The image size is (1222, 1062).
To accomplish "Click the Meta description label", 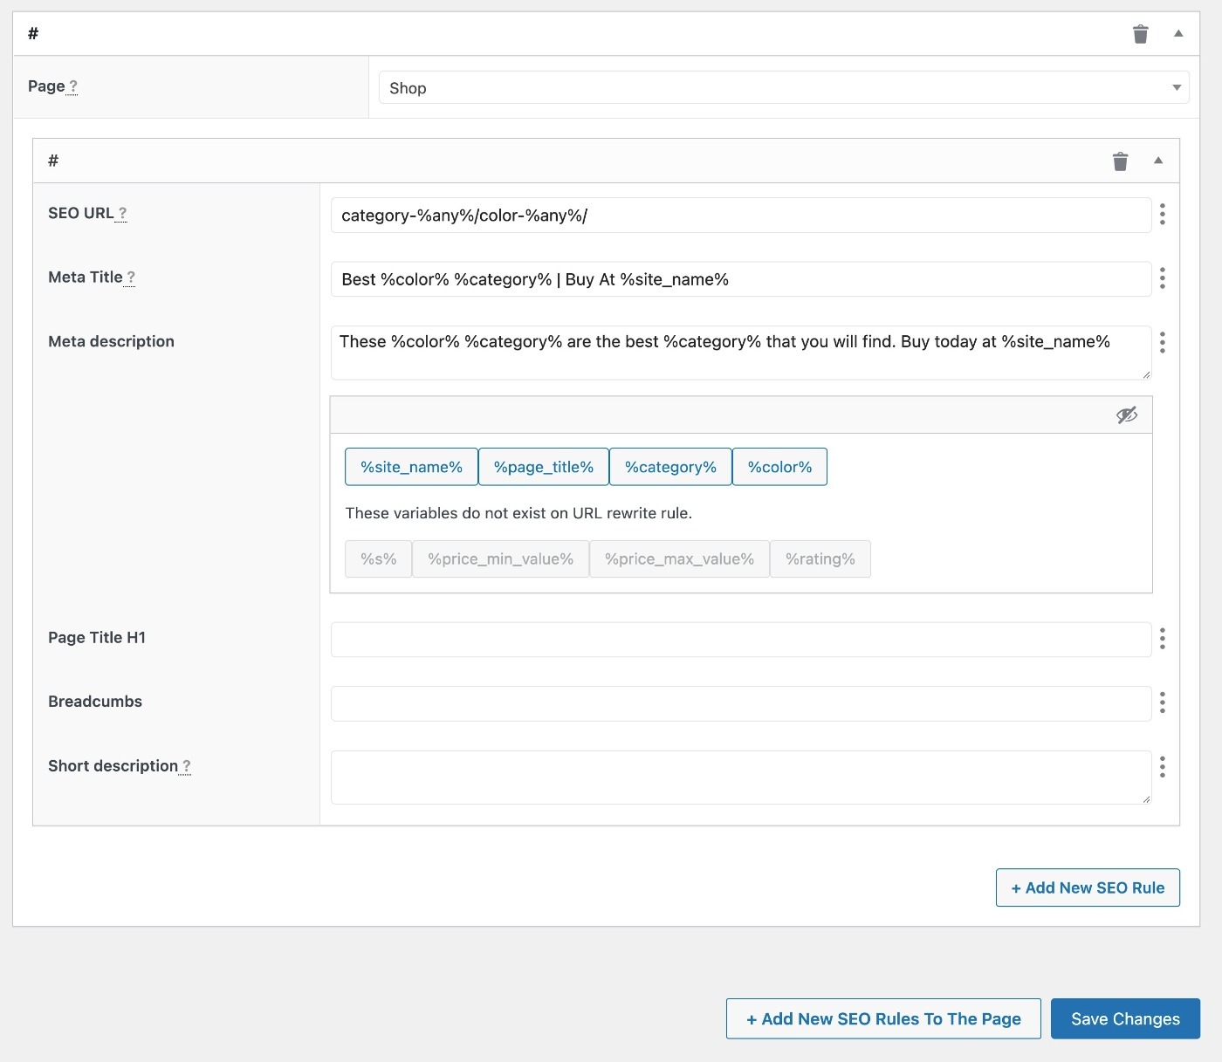I will point(111,341).
